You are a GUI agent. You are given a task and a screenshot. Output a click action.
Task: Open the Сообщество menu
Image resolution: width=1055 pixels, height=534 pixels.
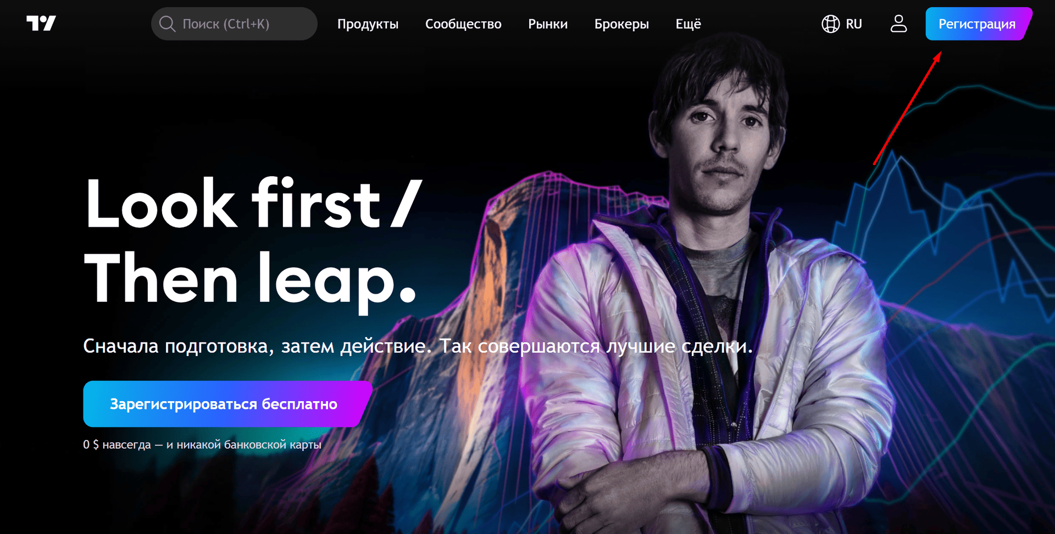pos(463,24)
